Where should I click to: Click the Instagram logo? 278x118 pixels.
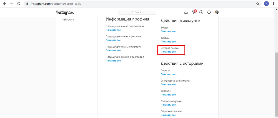point(65,12)
